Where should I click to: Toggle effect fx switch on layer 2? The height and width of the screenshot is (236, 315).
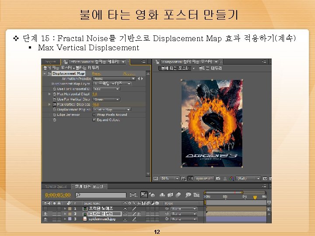pos(139,214)
